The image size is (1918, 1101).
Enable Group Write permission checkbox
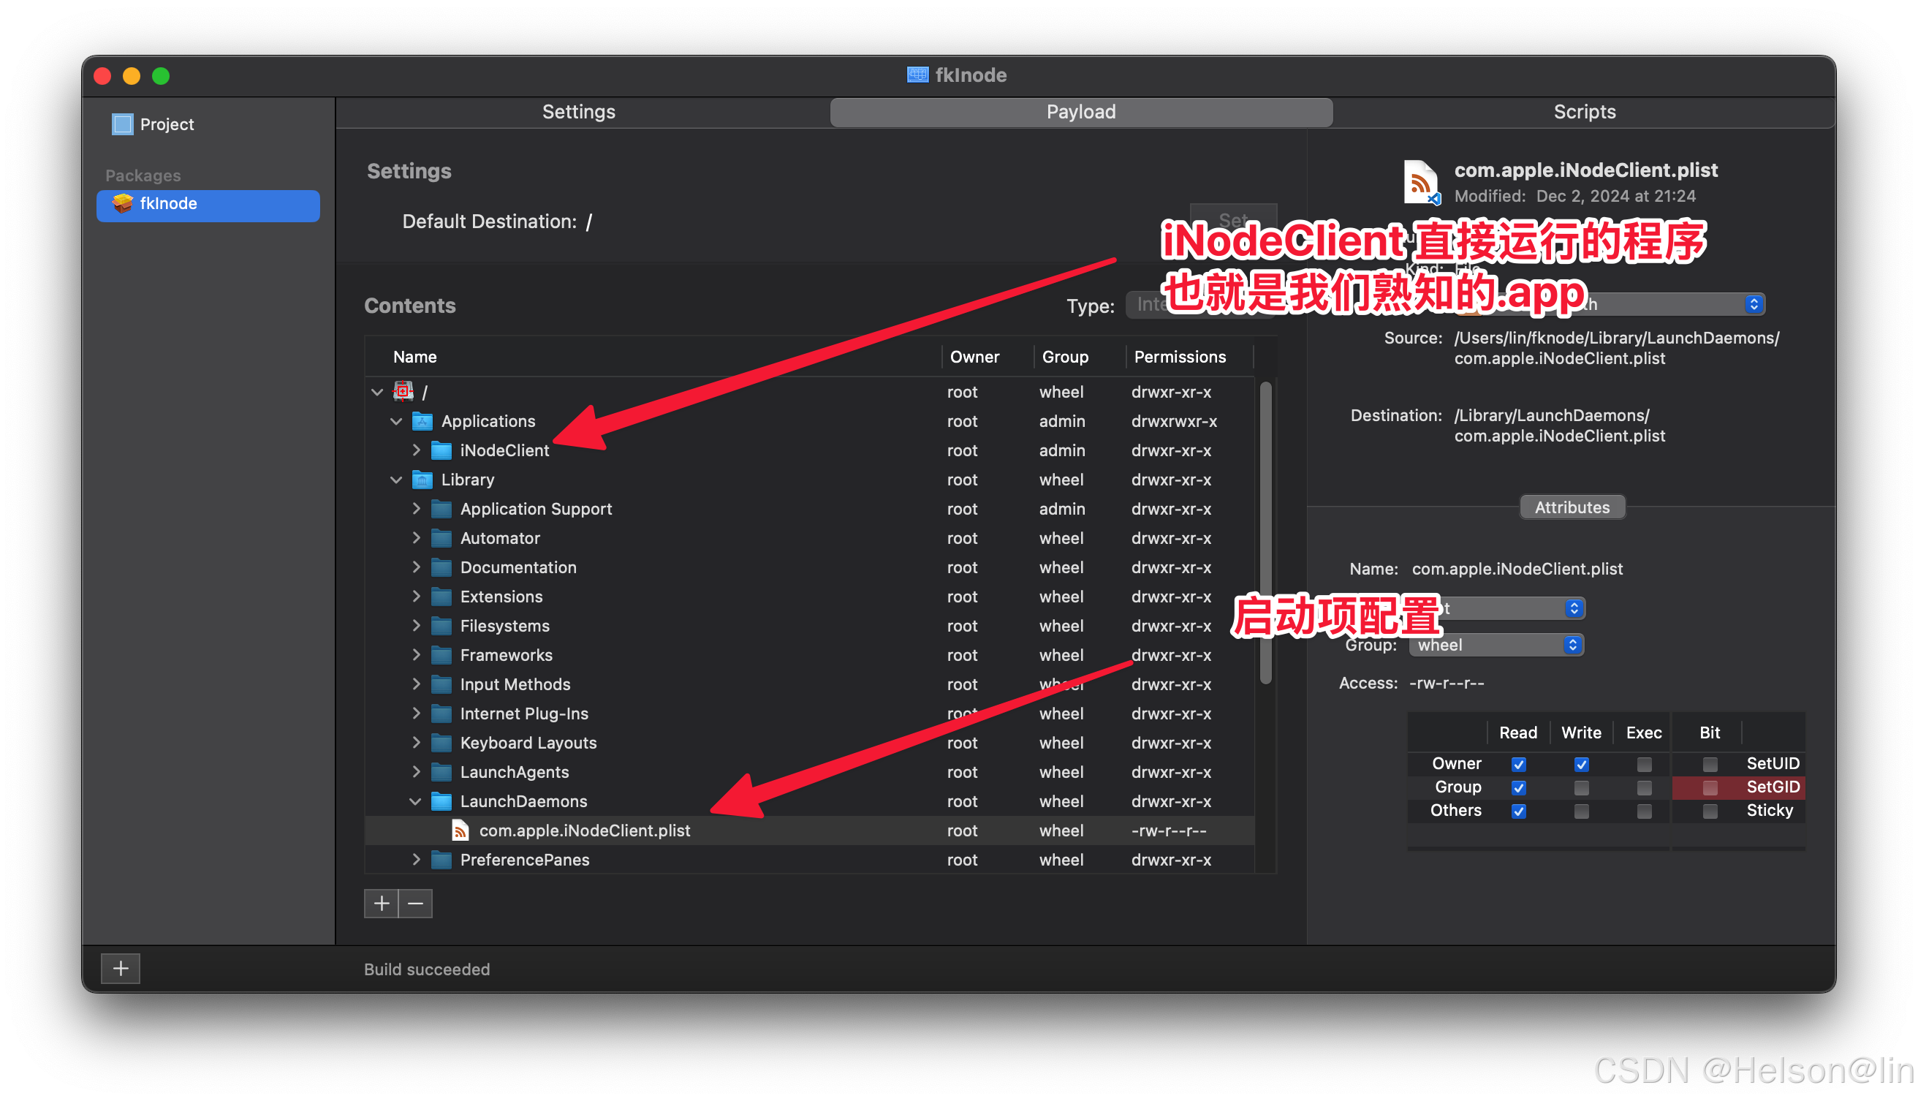pos(1581,787)
